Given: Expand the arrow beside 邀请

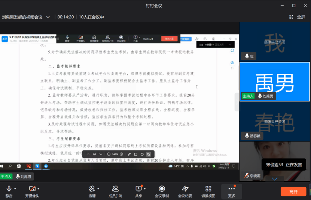Looking at the screenshot, I should pyautogui.click(x=98, y=189).
